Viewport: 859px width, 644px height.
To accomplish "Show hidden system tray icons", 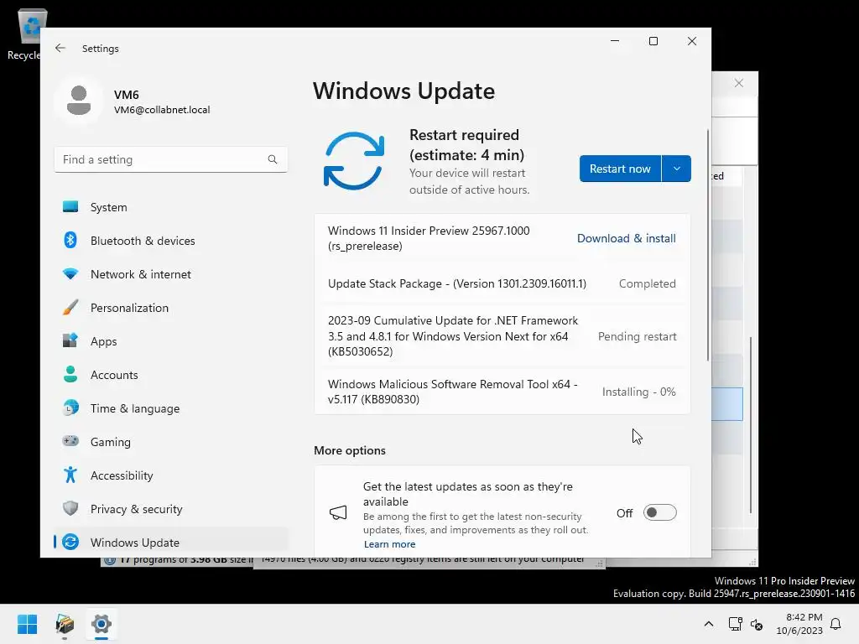I will (708, 624).
